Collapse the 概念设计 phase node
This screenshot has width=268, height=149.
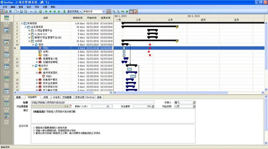33,66
